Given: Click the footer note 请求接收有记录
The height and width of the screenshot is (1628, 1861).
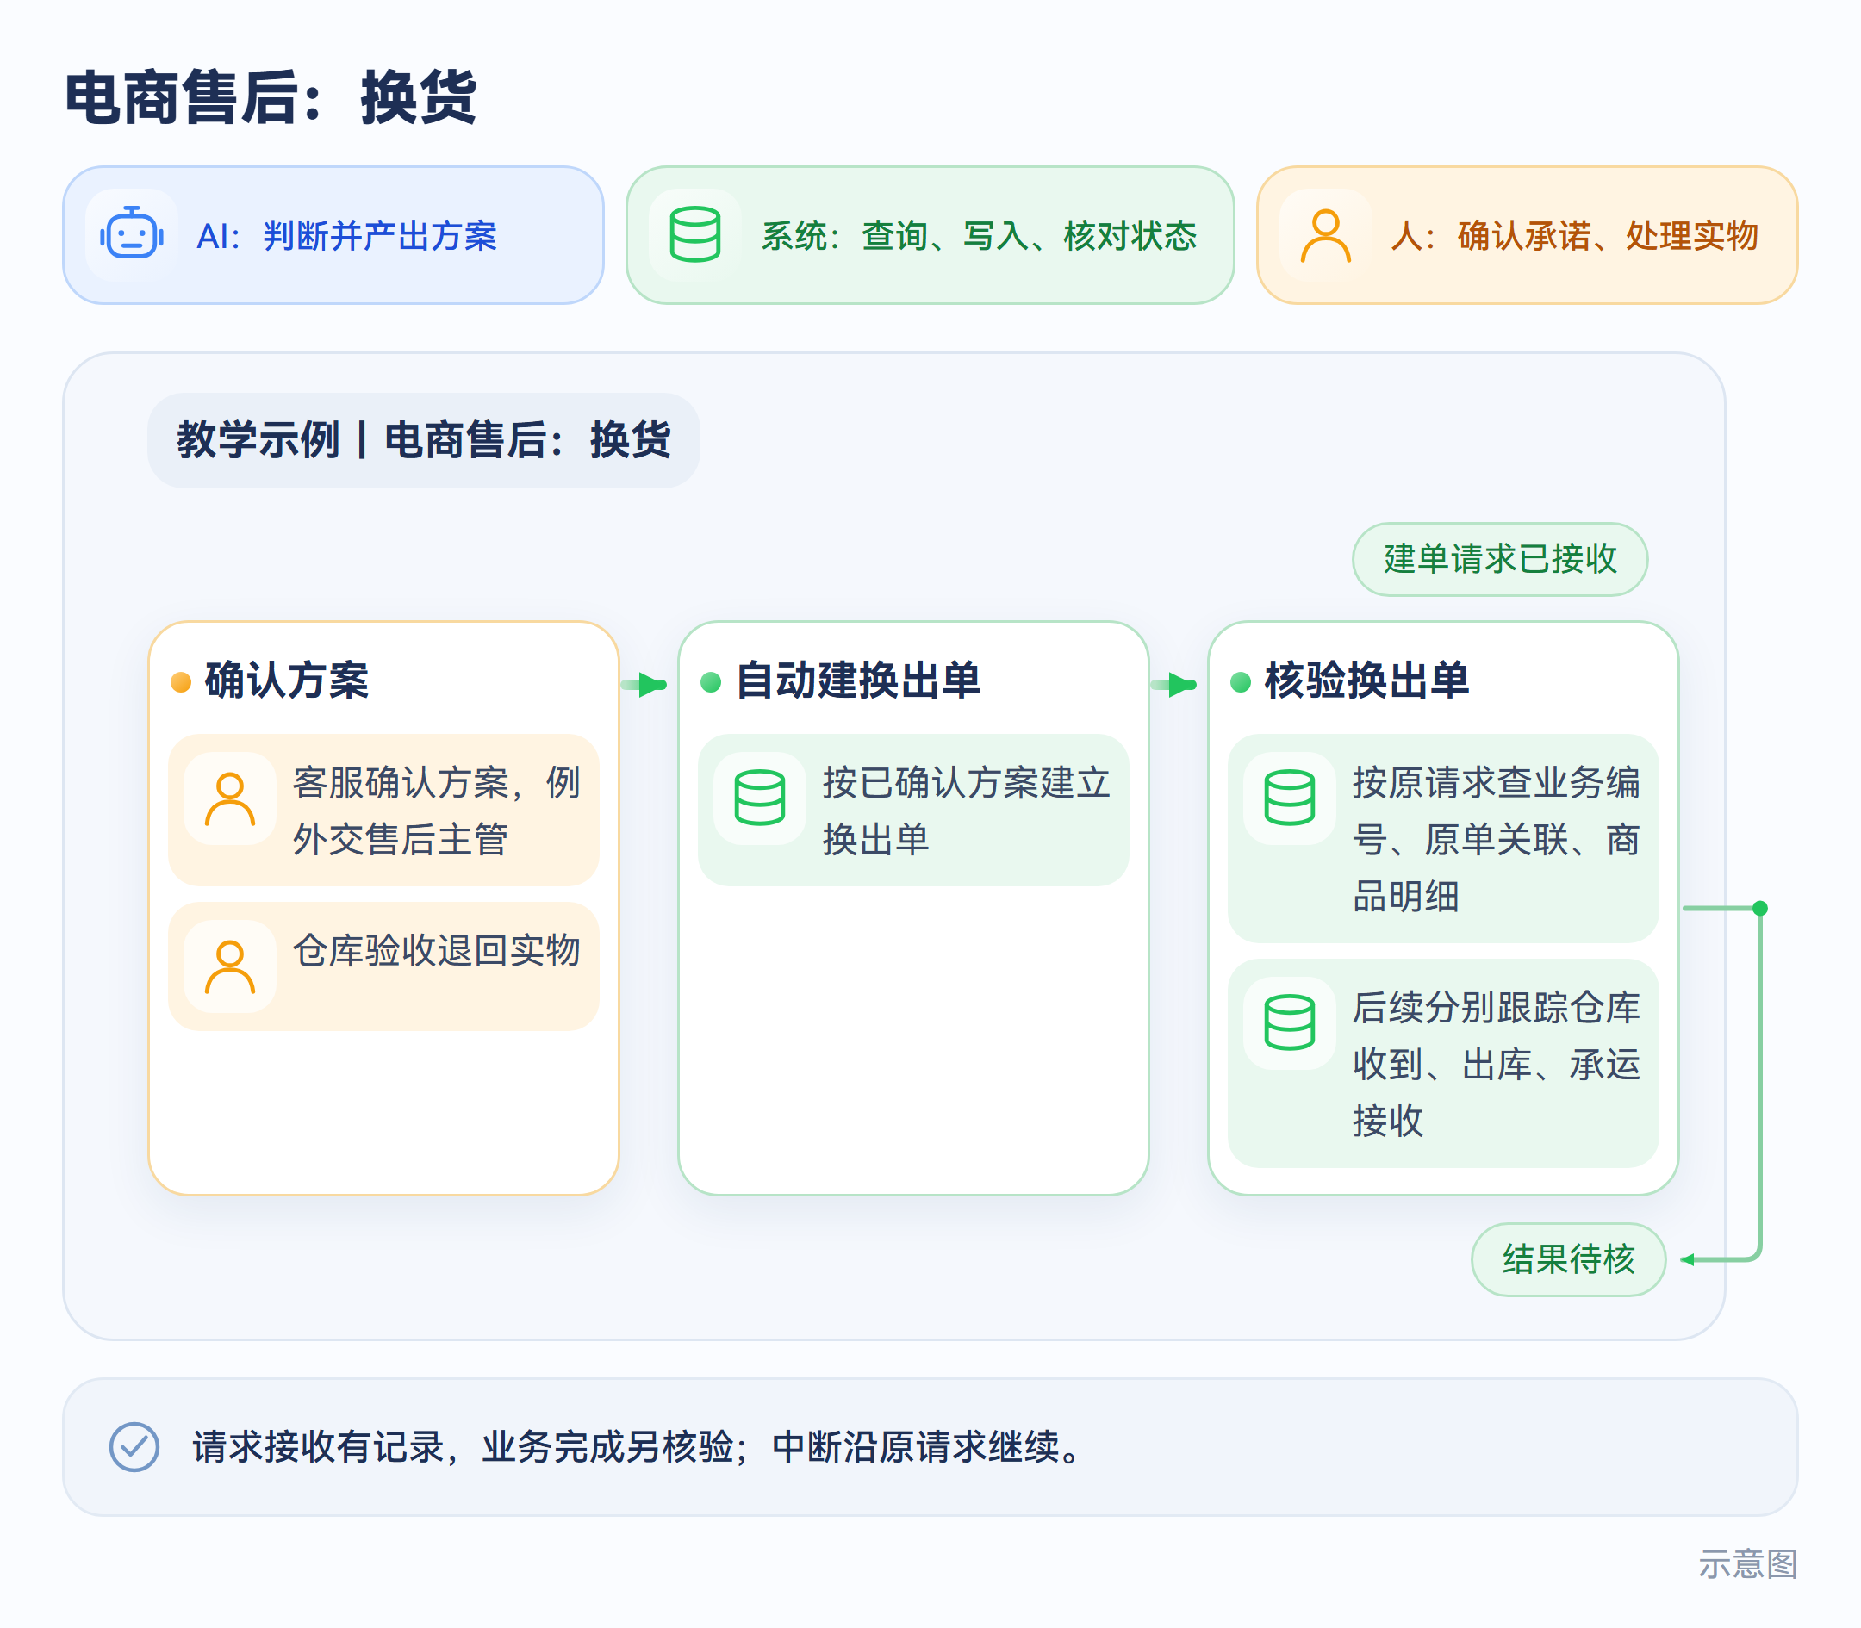Looking at the screenshot, I should 638,1447.
